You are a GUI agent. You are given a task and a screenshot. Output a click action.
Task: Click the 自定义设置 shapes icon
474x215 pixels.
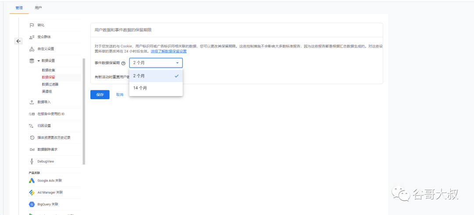click(32, 49)
